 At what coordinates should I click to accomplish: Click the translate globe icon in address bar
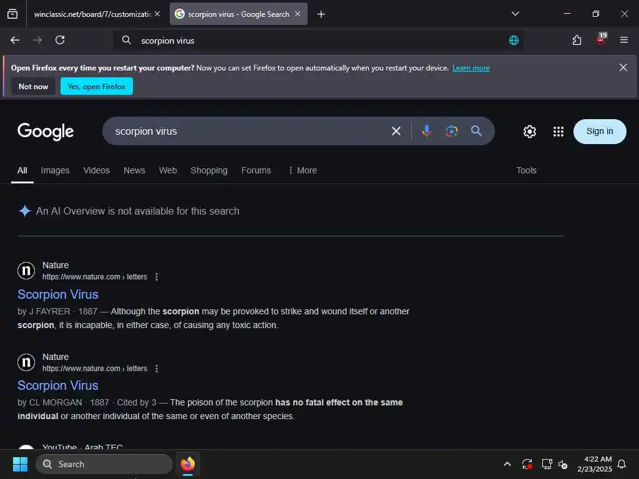[x=514, y=40]
